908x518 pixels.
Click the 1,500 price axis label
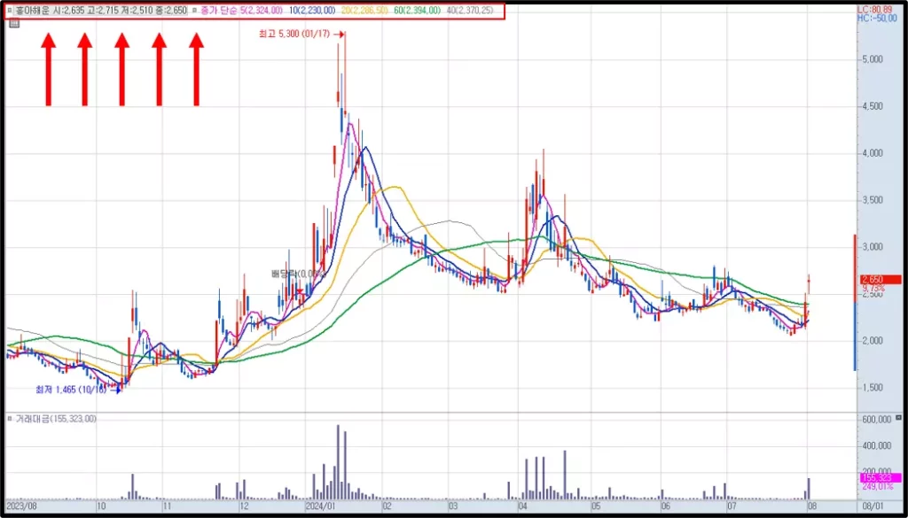(x=873, y=388)
